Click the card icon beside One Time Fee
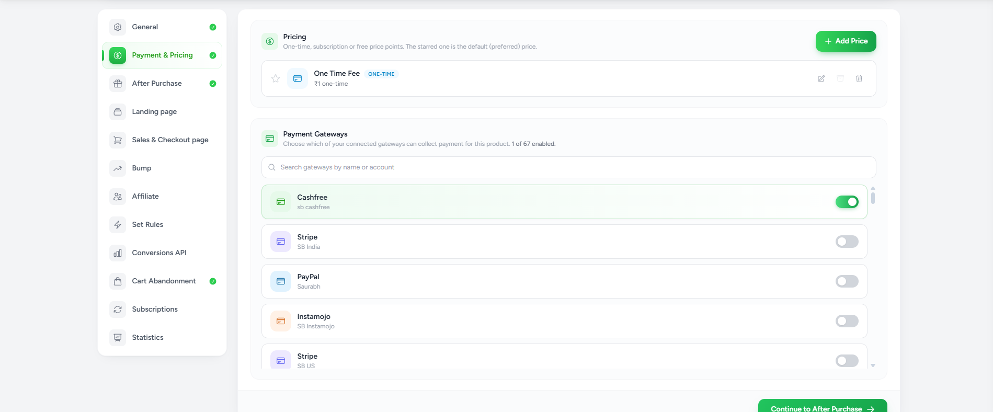 [298, 78]
